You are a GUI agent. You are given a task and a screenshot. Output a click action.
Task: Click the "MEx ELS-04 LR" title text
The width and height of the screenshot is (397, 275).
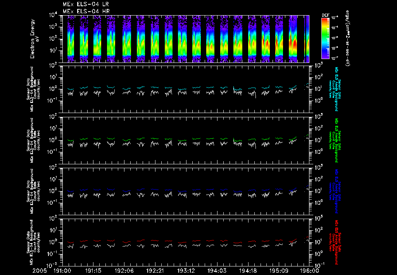pyautogui.click(x=86, y=4)
